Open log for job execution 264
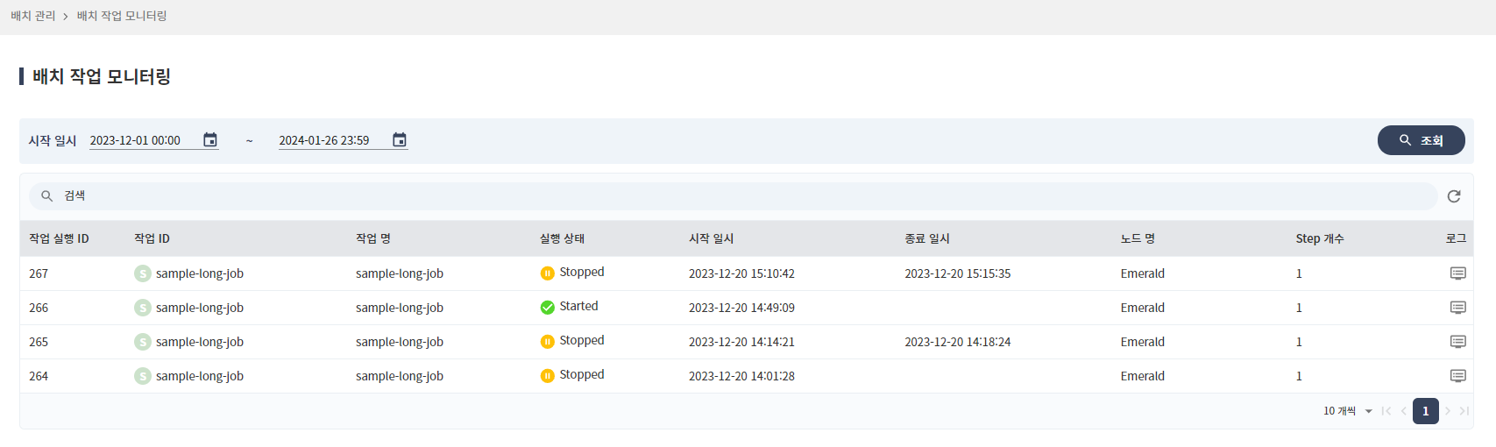This screenshot has width=1496, height=447. tap(1457, 376)
